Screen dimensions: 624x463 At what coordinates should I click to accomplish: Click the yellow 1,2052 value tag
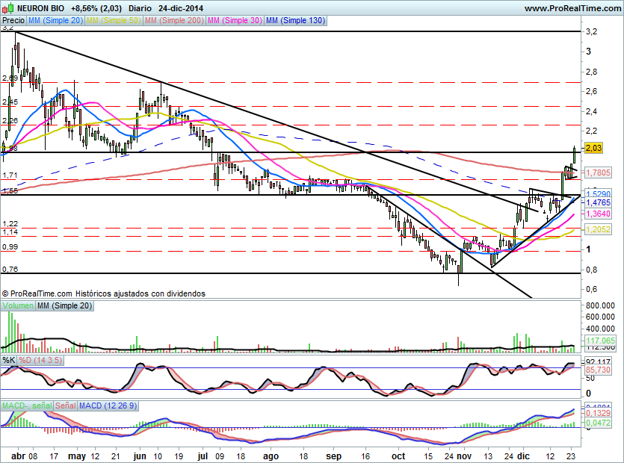[x=597, y=229]
